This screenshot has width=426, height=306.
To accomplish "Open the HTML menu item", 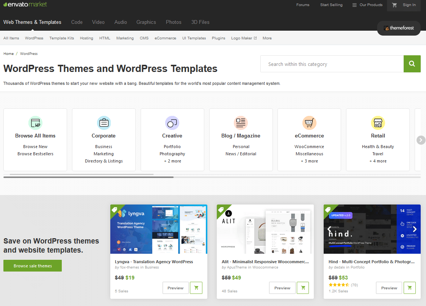I will tap(105, 38).
